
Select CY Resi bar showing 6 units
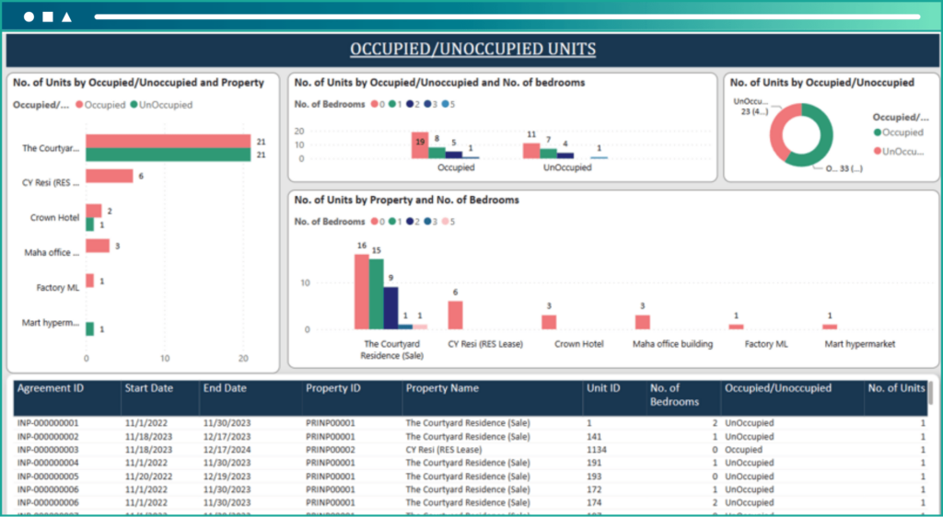tap(109, 176)
